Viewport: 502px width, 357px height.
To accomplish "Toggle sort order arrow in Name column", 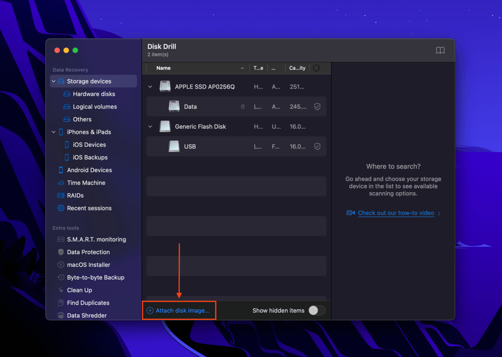I will coord(242,68).
